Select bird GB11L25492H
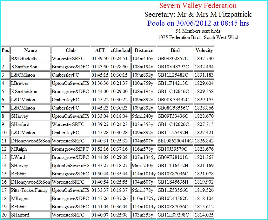 pyautogui.click(x=173, y=133)
